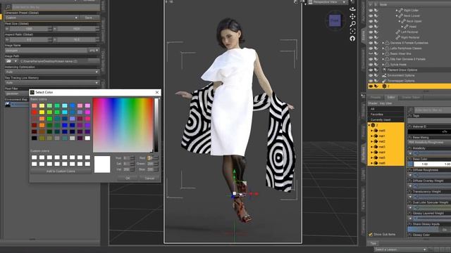The width and height of the screenshot is (451, 253).
Task: Expand the Genesis 8 Female Eyelashes node
Action: pos(383,43)
